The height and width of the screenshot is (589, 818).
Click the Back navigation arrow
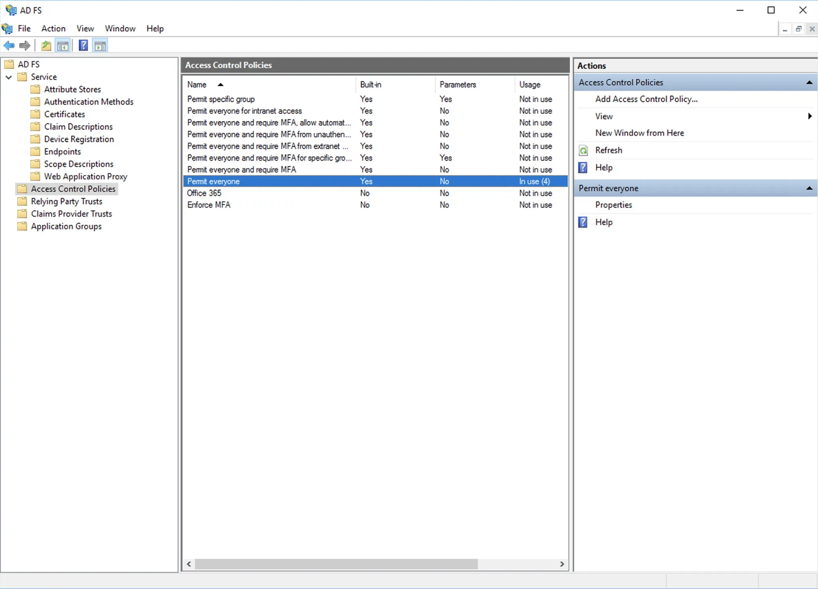(9, 45)
